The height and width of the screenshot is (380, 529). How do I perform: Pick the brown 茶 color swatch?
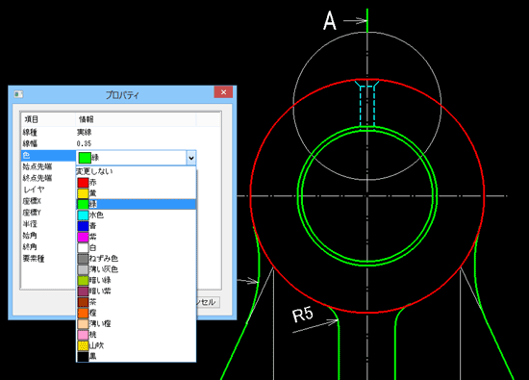pyautogui.click(x=136, y=302)
